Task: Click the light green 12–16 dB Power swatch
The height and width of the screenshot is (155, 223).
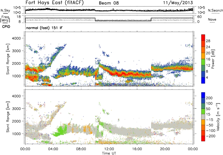Action: click(x=203, y=62)
